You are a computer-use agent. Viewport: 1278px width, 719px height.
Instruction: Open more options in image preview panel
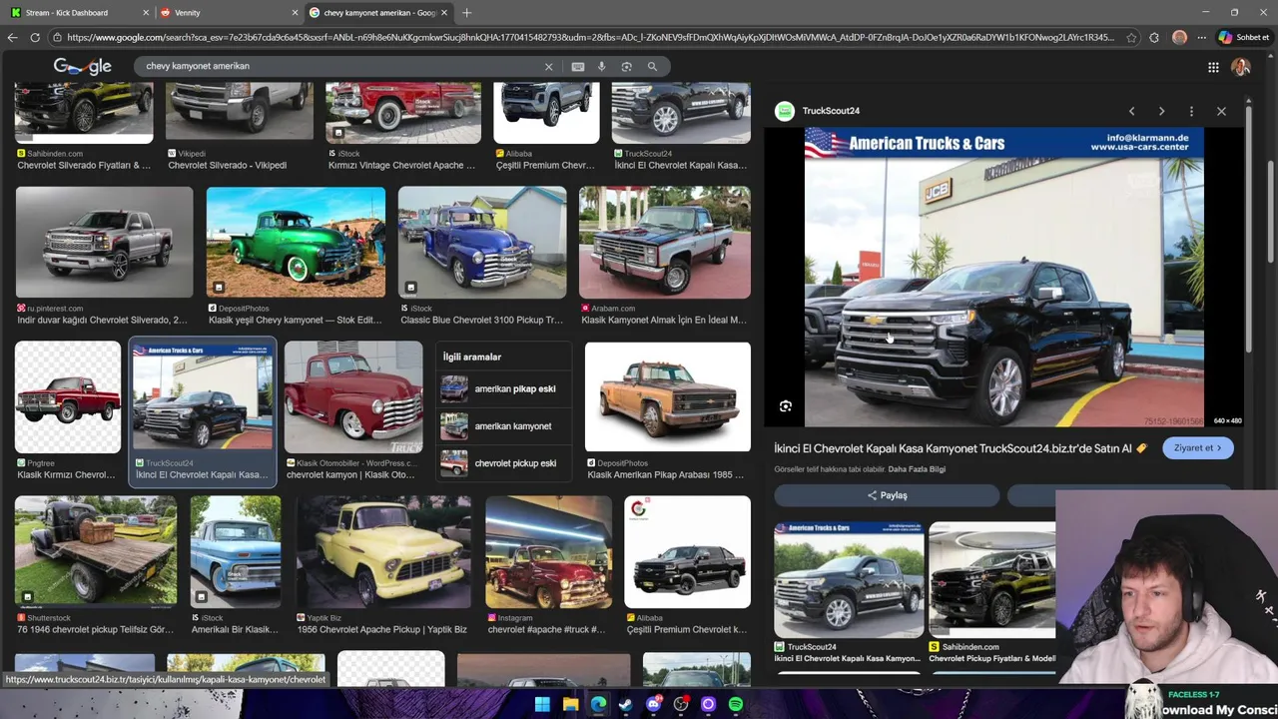click(x=1191, y=111)
